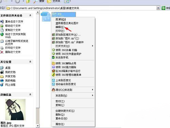Choose 创建快捷方式(S) menu entry
Viewport: 170px width, 128px height.
coord(65,111)
